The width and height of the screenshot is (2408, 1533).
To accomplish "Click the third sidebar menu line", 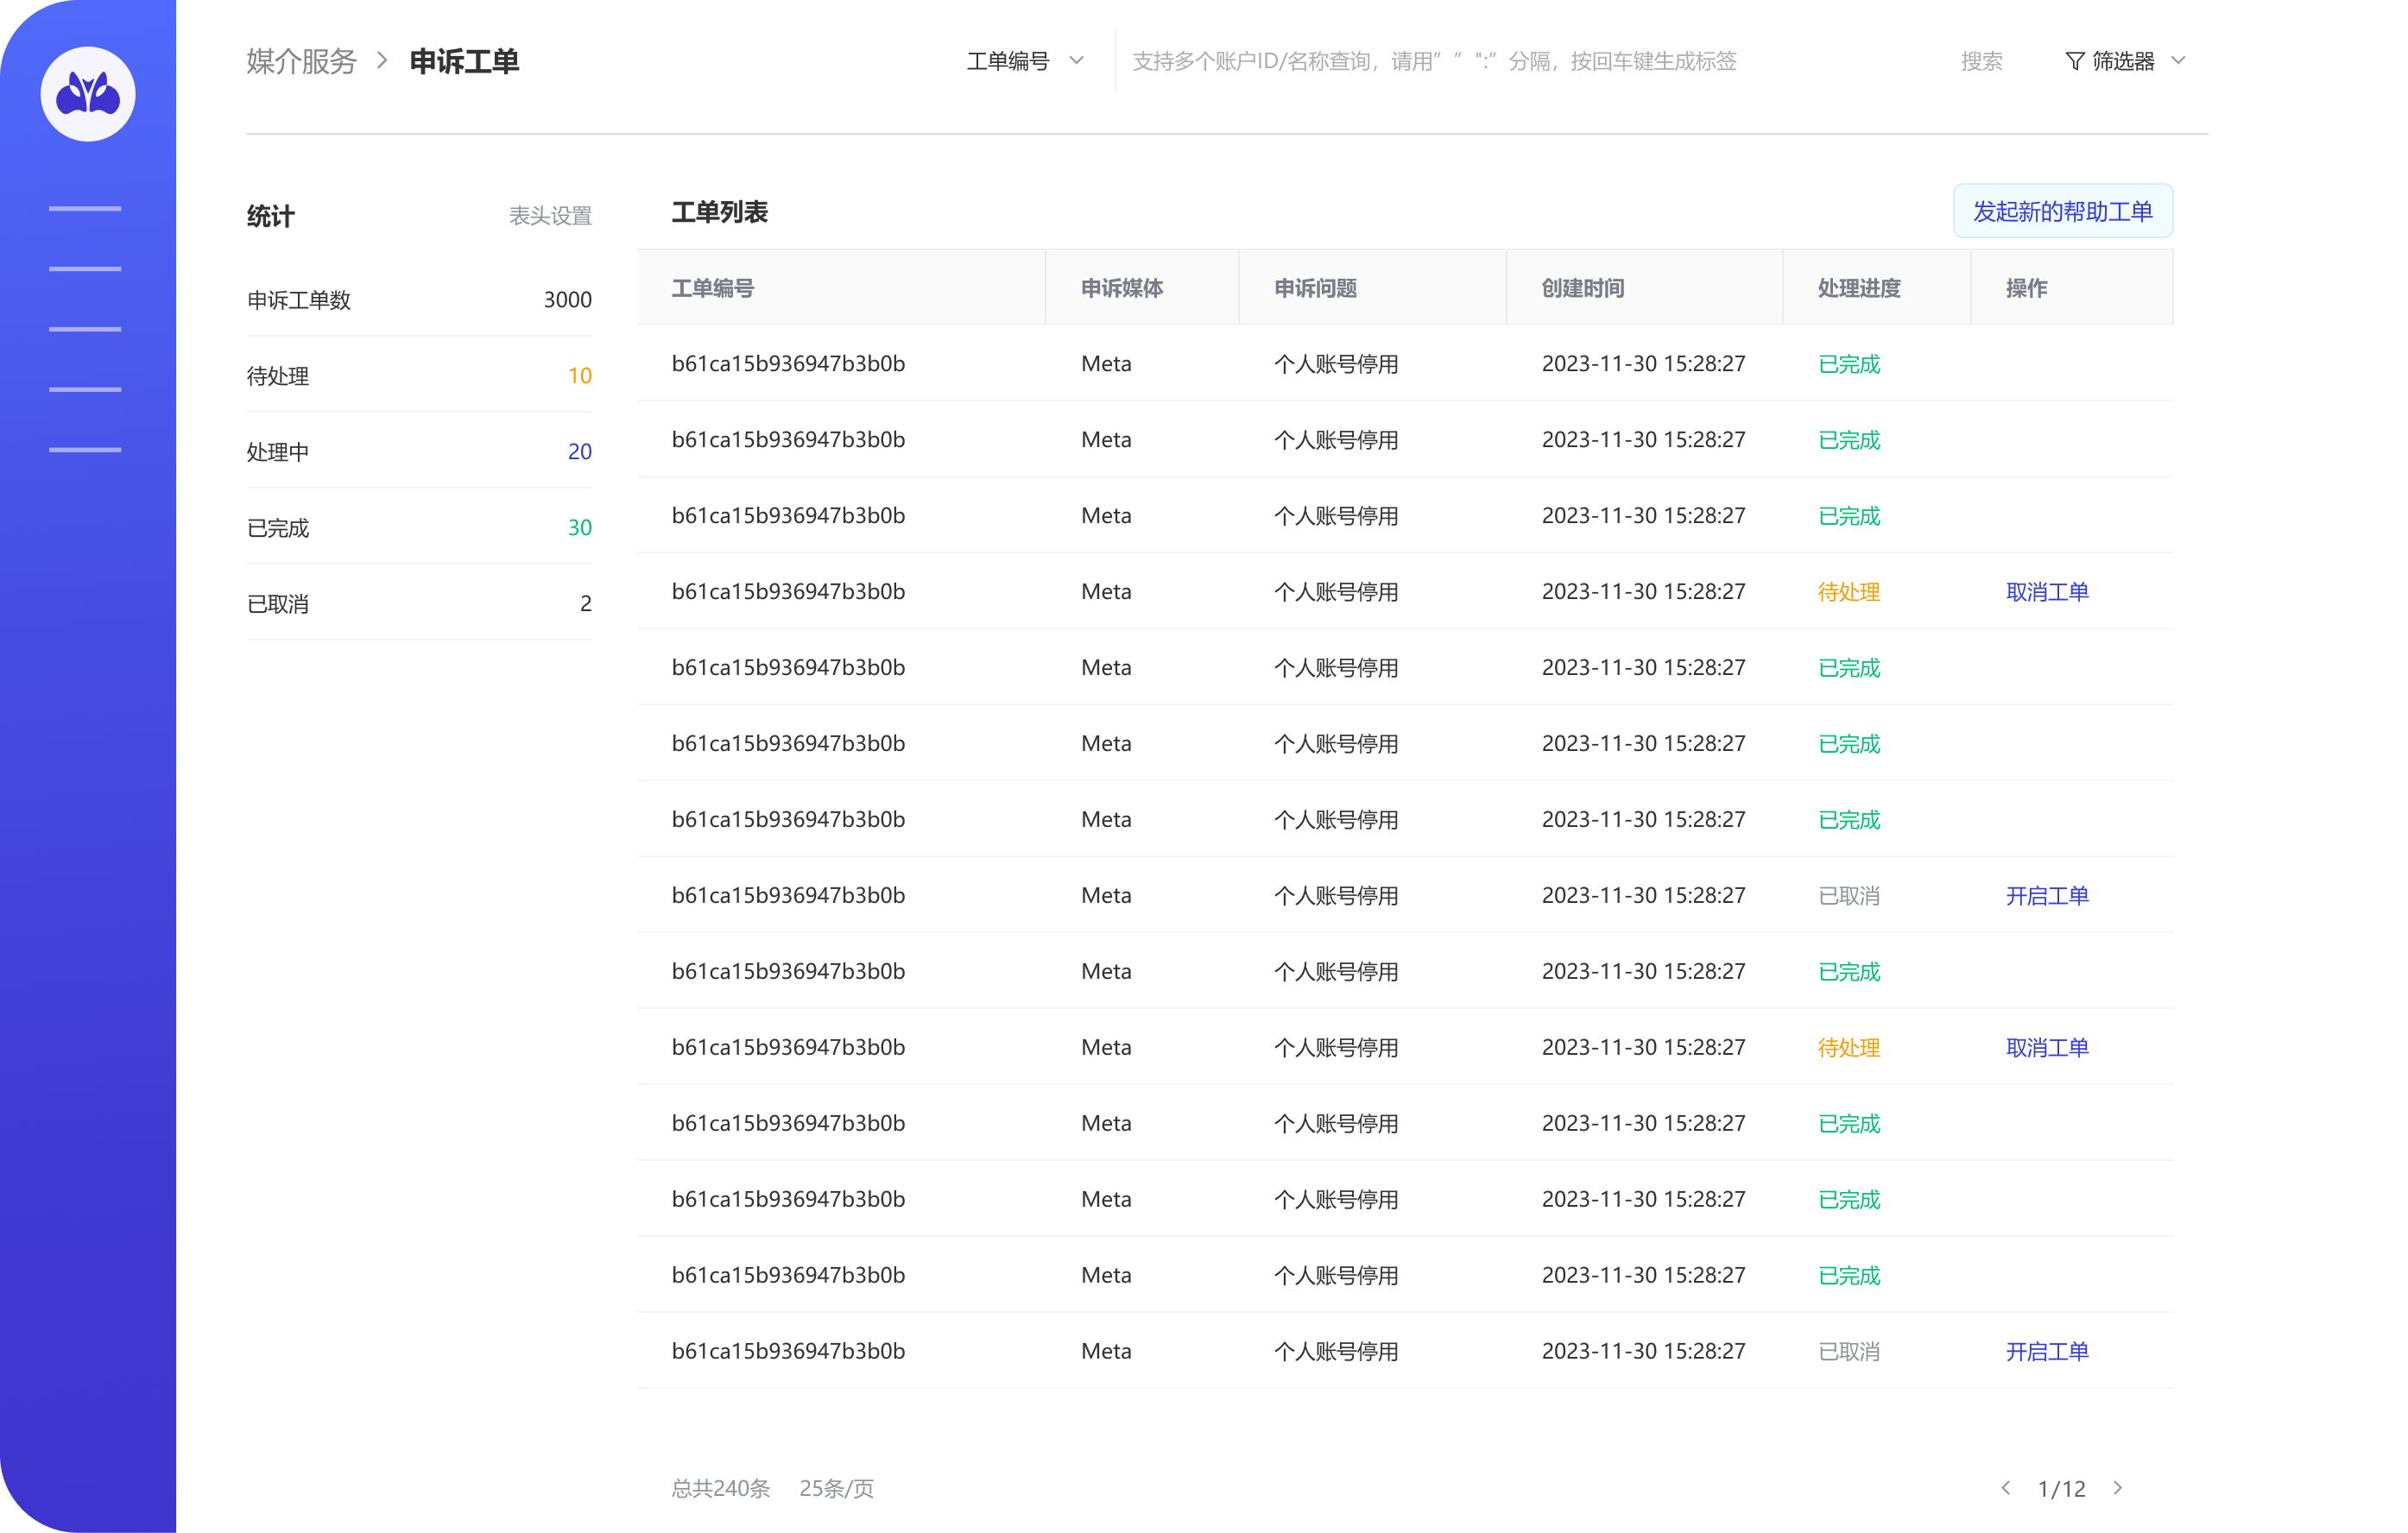I will pos(85,329).
